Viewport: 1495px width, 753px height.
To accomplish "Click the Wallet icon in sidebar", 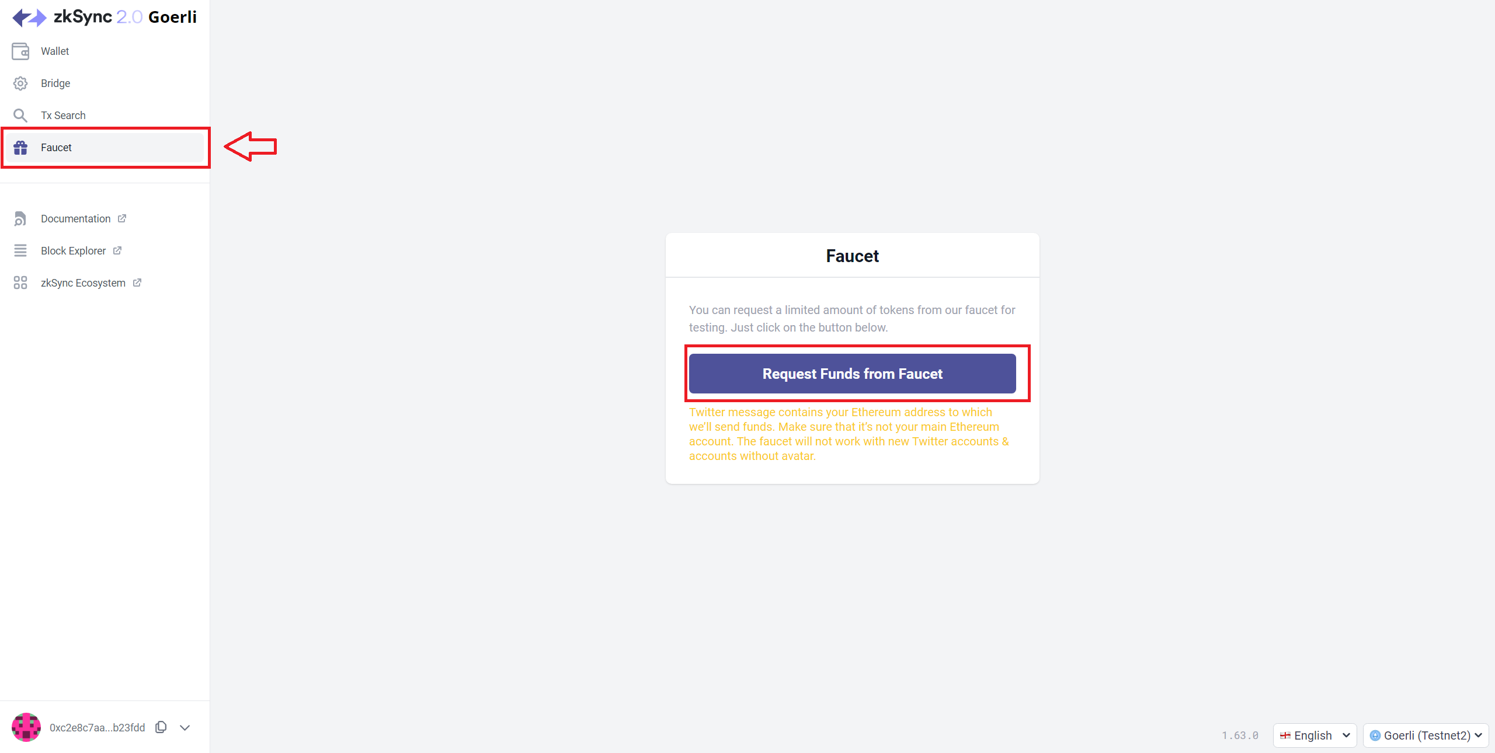I will [20, 51].
